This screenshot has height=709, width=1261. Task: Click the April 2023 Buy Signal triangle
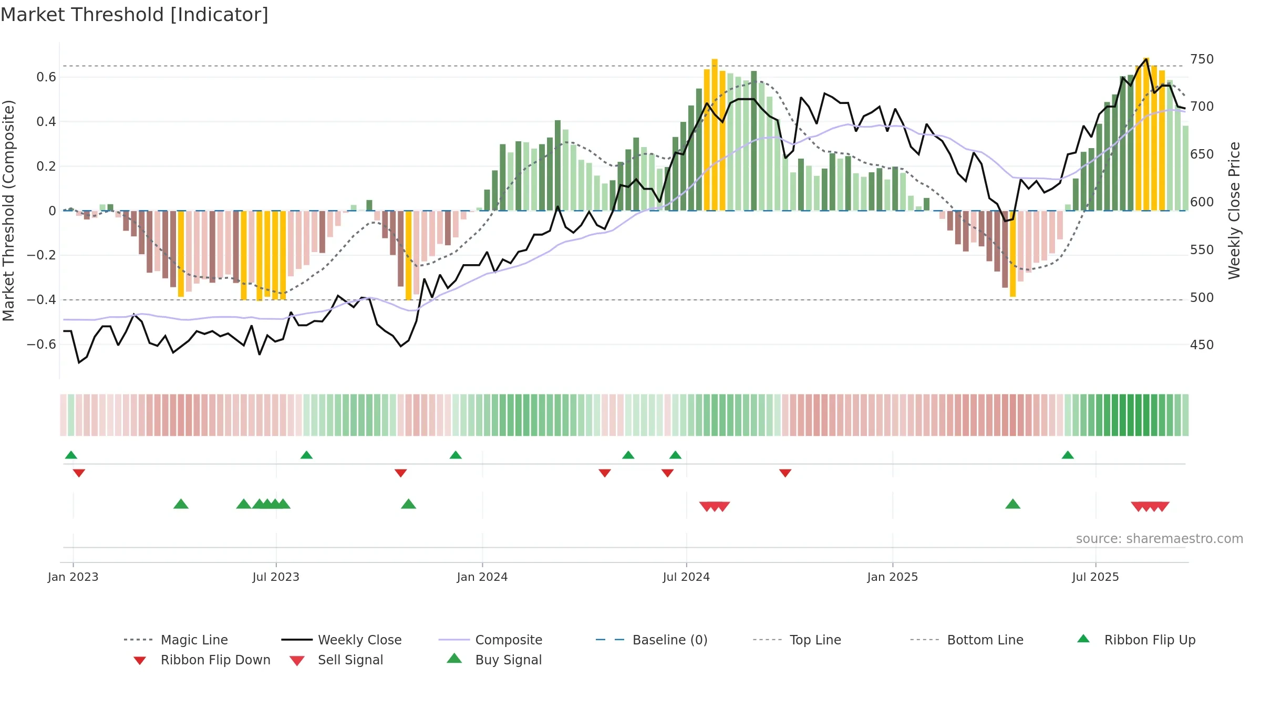pyautogui.click(x=181, y=504)
